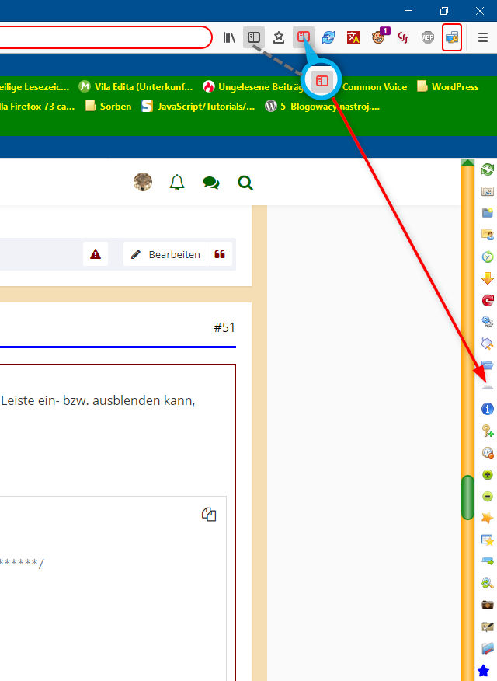Click the blue info icon in the side toolbar
The image size is (497, 681).
pos(488,408)
